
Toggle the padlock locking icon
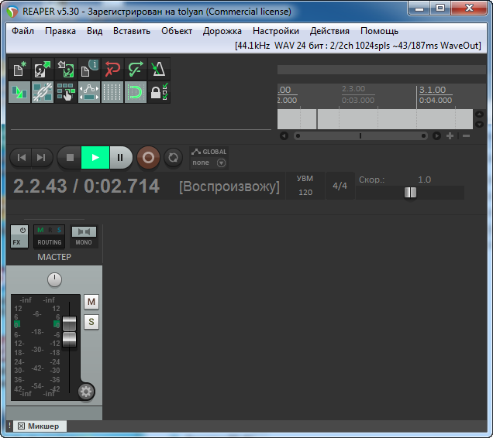pyautogui.click(x=159, y=93)
